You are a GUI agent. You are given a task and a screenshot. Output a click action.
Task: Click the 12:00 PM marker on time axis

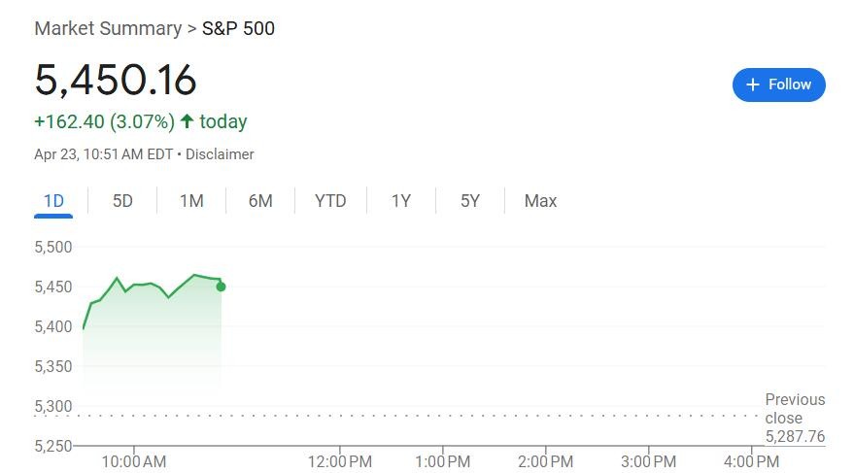pyautogui.click(x=340, y=461)
